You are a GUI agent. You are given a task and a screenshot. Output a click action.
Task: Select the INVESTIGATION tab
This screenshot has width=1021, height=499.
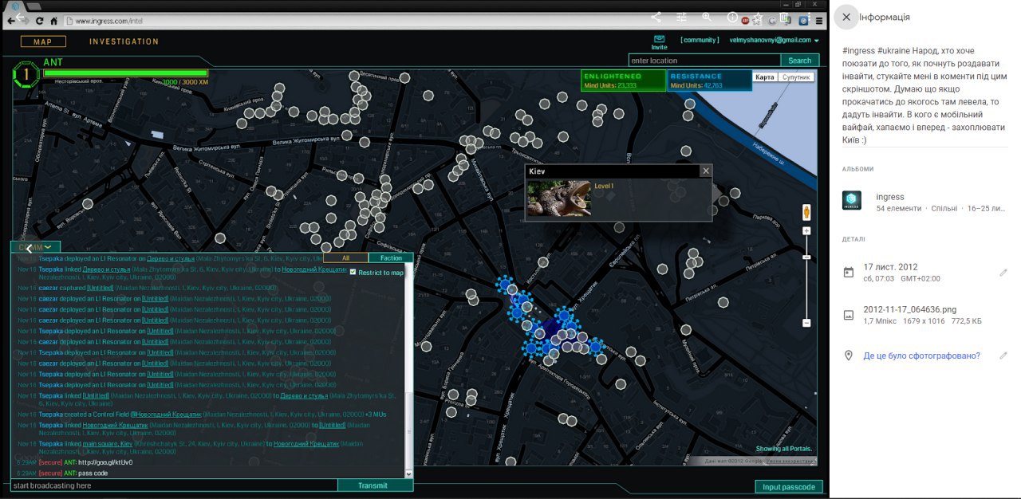(124, 41)
